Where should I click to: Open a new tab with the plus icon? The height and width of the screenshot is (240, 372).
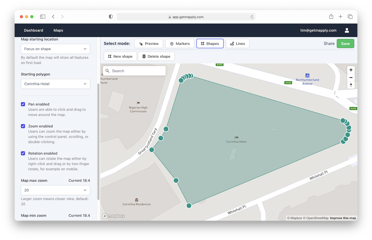[x=340, y=16]
